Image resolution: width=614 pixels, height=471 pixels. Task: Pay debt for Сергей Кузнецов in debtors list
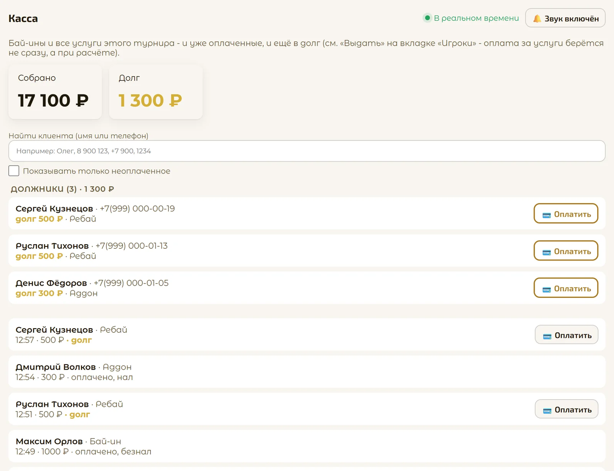point(566,213)
